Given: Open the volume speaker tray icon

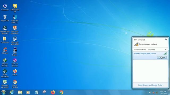Looking at the screenshot, I should point(150,93).
